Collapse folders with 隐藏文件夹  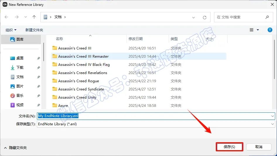pos(15,148)
